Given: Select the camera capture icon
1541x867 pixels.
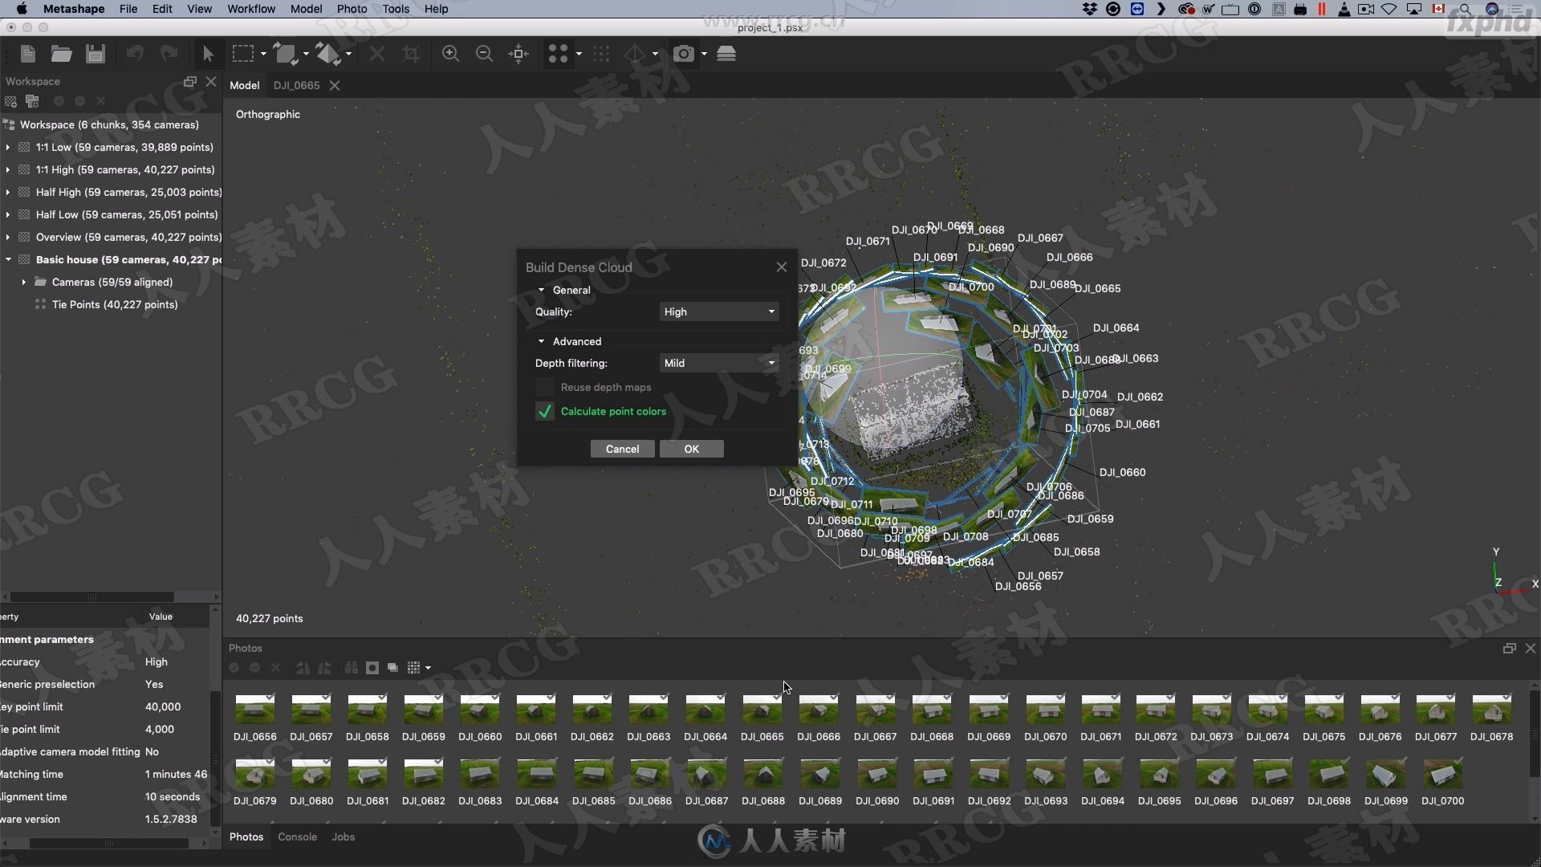Looking at the screenshot, I should (x=685, y=55).
